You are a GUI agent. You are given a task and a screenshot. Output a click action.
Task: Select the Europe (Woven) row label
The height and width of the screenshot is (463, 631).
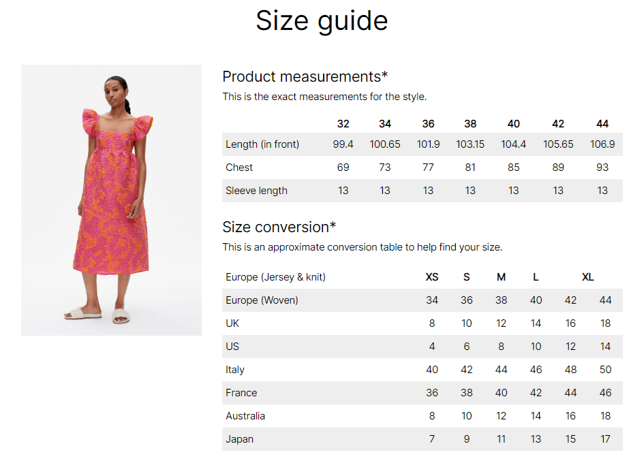[262, 300]
